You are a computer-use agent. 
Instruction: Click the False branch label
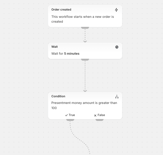(101, 115)
